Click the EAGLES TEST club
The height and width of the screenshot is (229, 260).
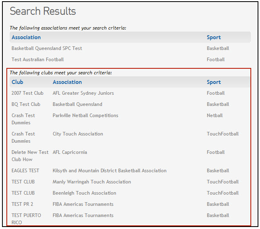point(26,171)
